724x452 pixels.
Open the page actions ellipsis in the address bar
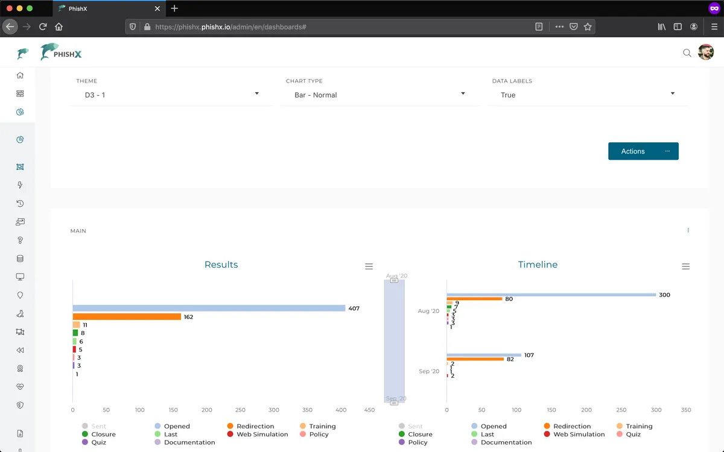[x=559, y=27]
